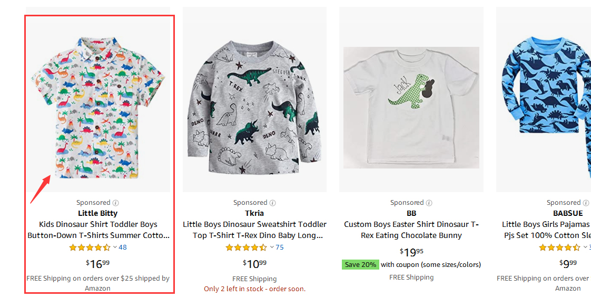Open Custom Boys Easter Shirt Dinosaur title
Screen dimensions: 591x298
(411, 230)
